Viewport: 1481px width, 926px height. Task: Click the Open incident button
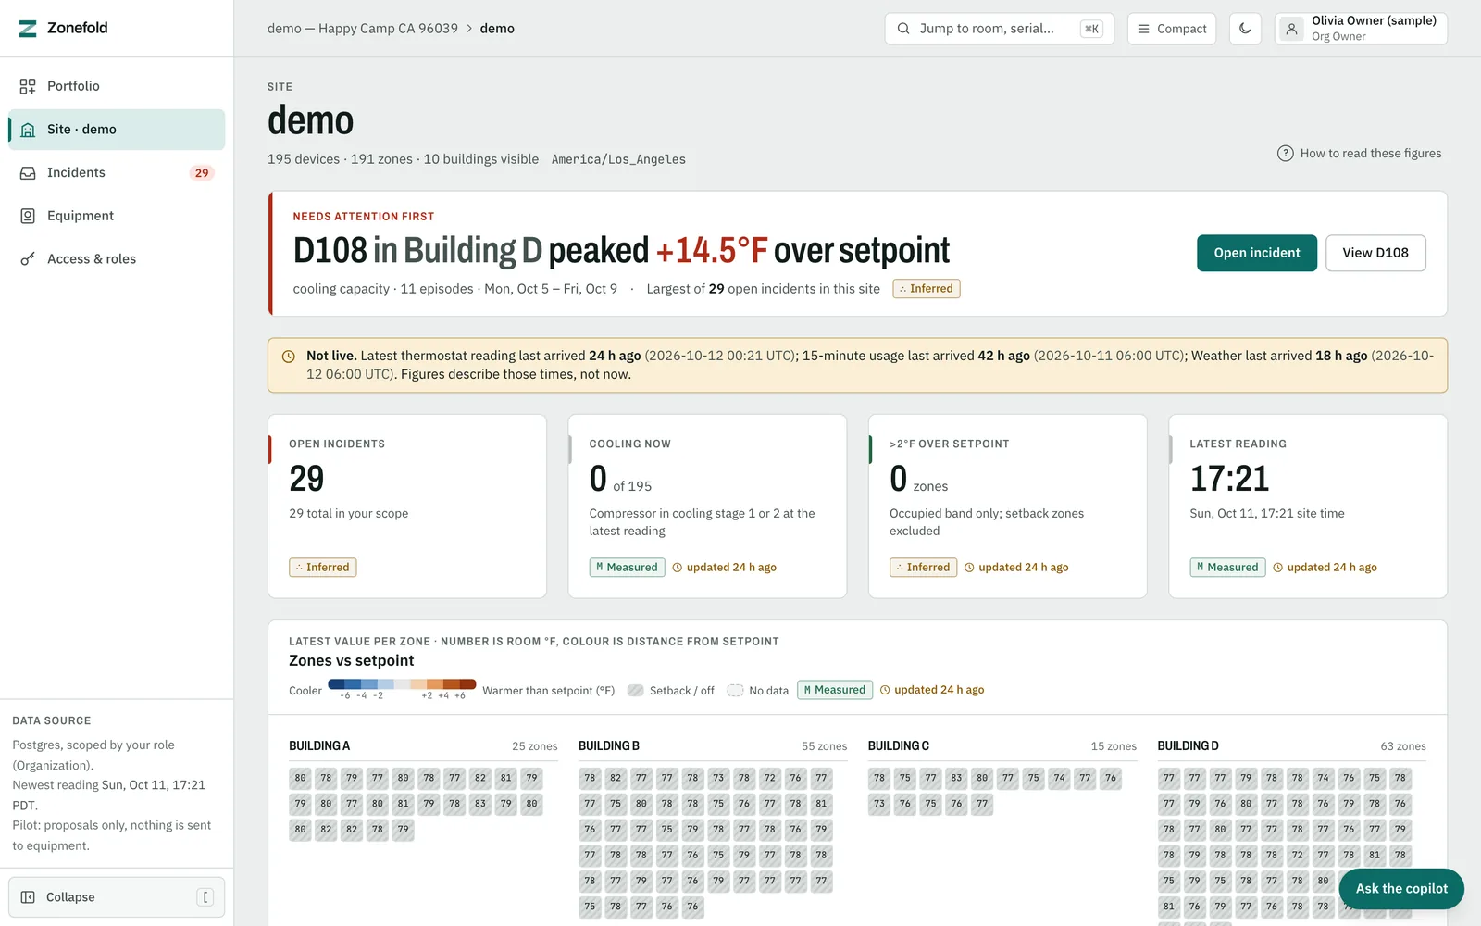(x=1257, y=253)
